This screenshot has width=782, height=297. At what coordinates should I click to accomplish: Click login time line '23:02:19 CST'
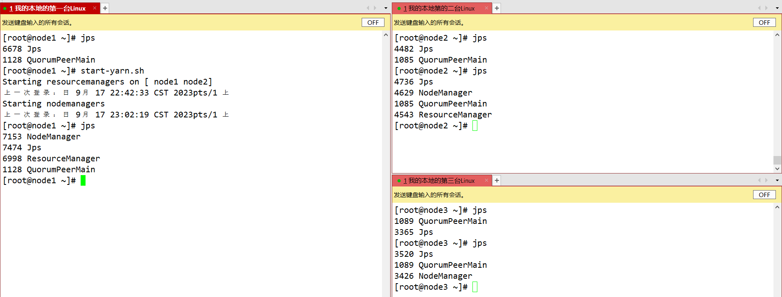pyautogui.click(x=139, y=115)
